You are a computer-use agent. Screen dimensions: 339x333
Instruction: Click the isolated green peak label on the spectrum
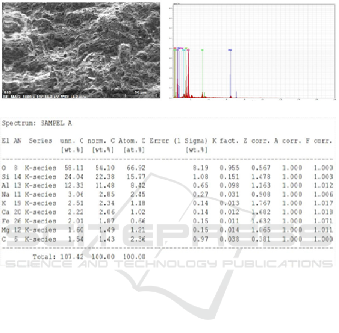[202, 50]
